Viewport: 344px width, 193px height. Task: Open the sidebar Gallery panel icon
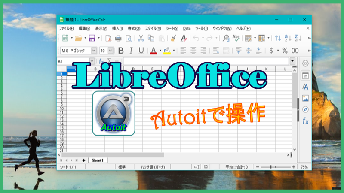pyautogui.click(x=305, y=98)
